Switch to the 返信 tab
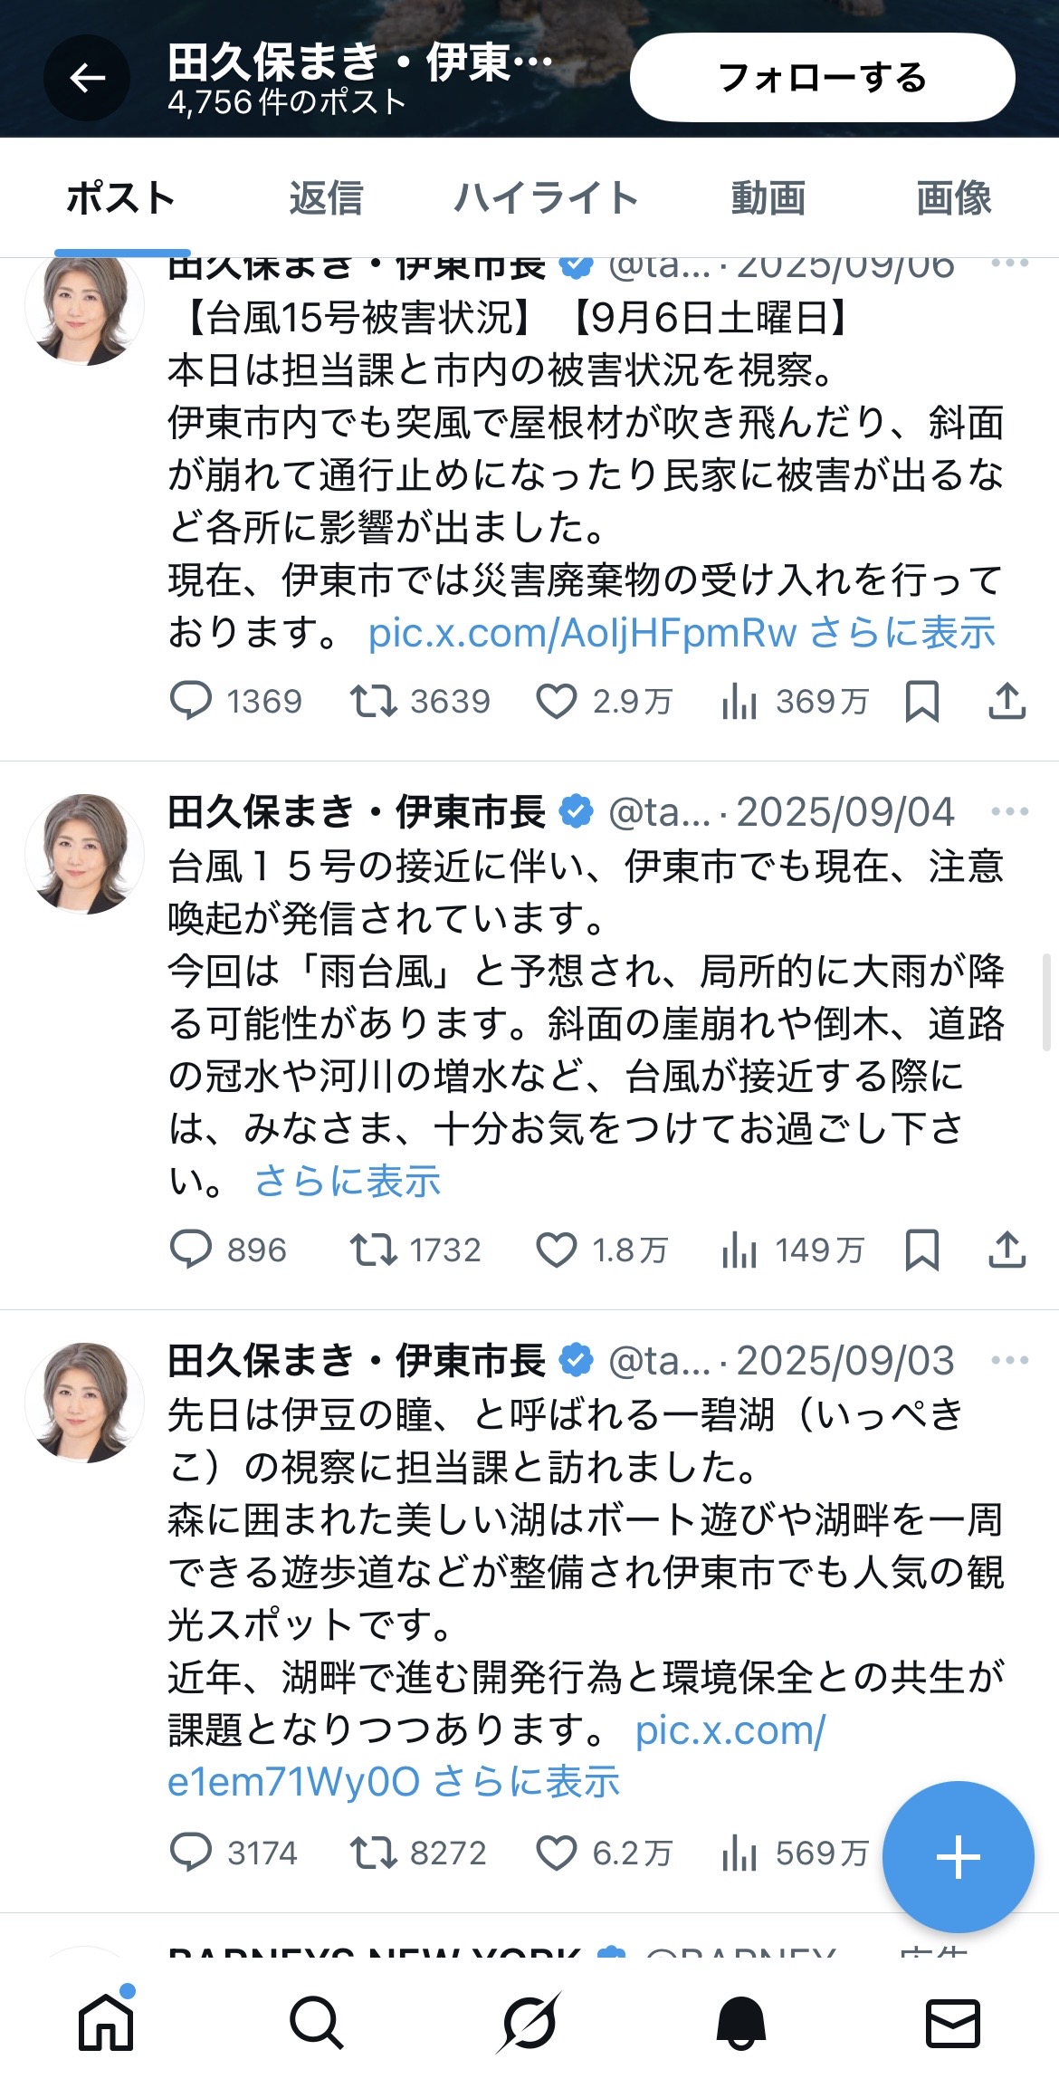The width and height of the screenshot is (1059, 2088). tap(326, 198)
